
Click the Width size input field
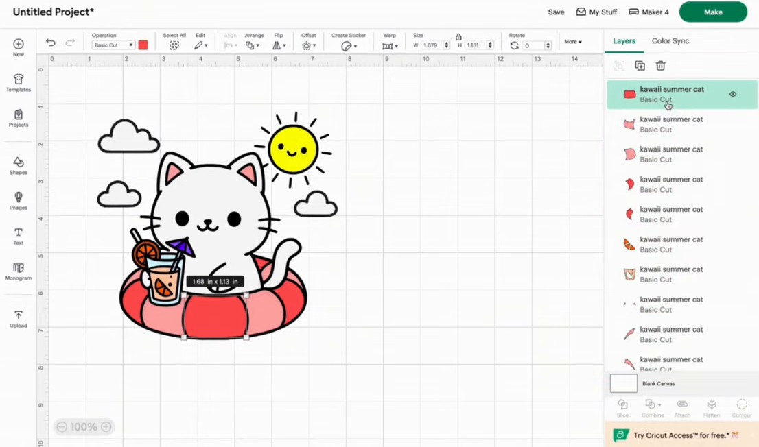pyautogui.click(x=431, y=45)
